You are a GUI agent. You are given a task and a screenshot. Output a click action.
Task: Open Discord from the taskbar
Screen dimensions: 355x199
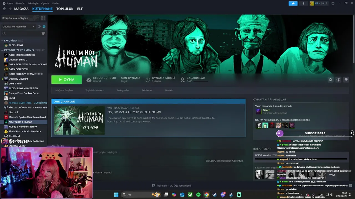tap(223, 195)
